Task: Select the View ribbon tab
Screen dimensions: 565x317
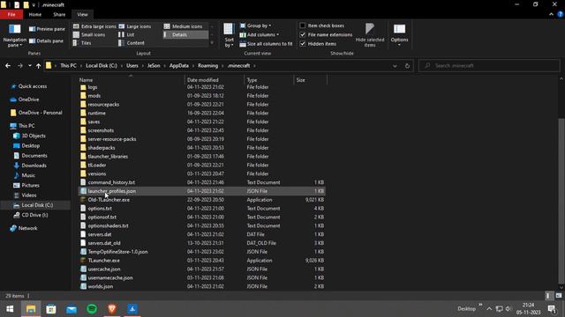Action: coord(82,14)
